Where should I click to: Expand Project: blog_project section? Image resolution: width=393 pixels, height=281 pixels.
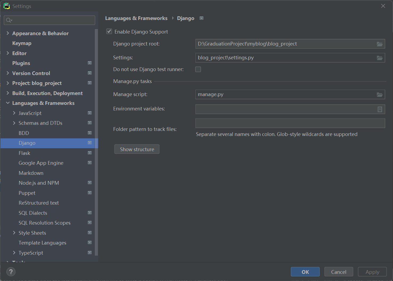8,83
